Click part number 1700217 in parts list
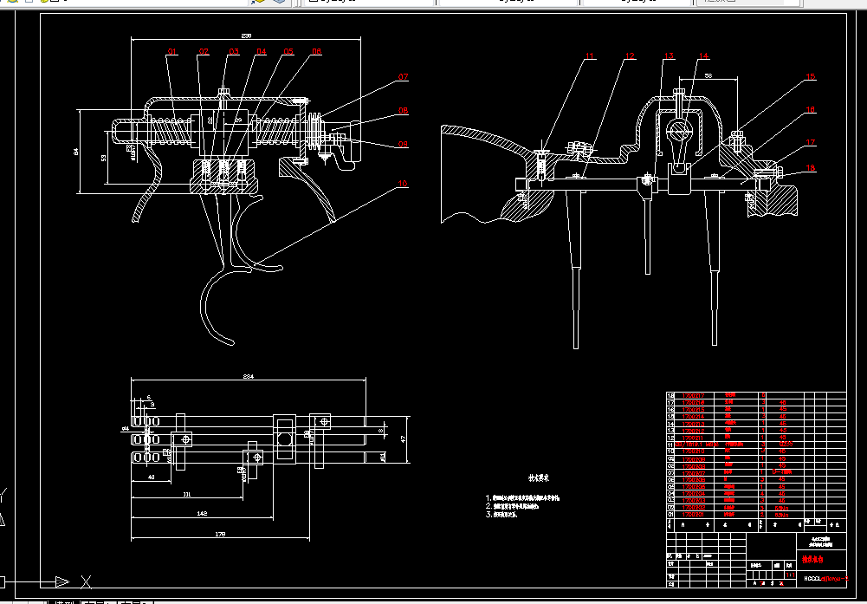 (x=694, y=395)
